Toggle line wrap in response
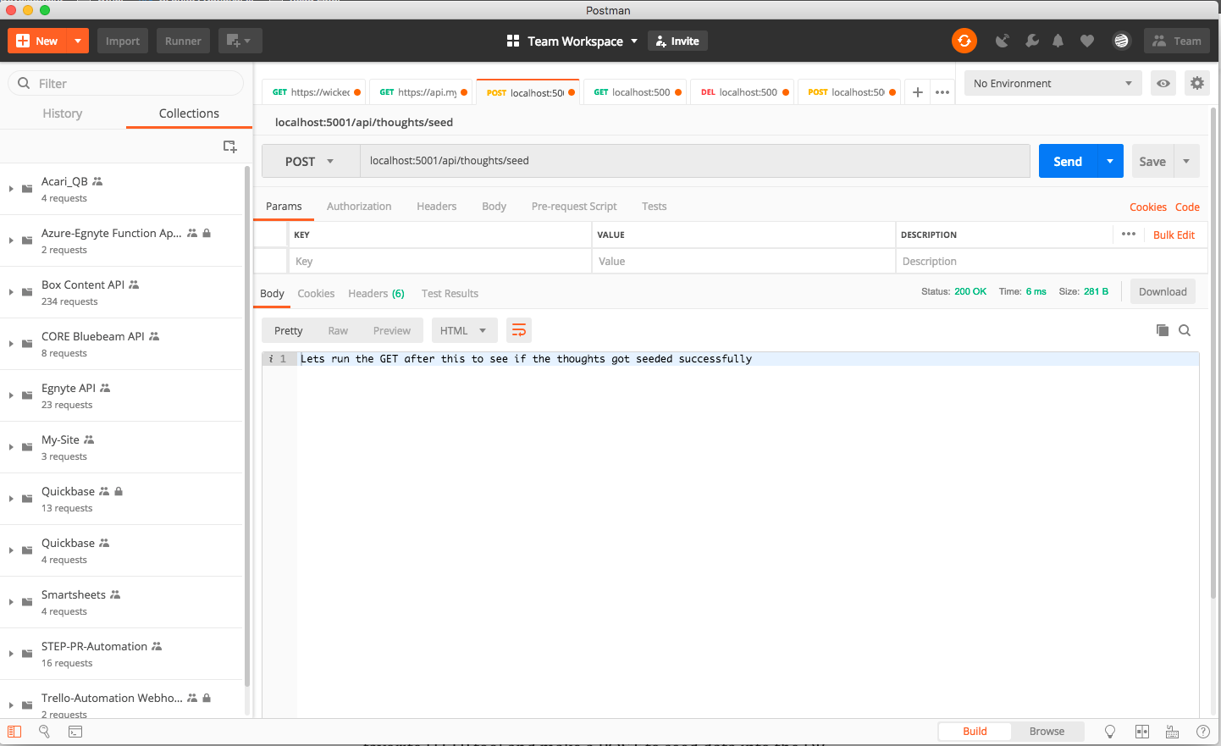Viewport: 1221px width, 746px height. pyautogui.click(x=519, y=330)
